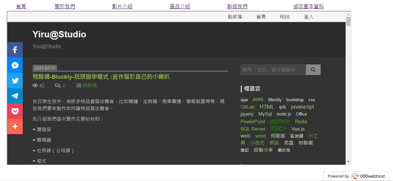393x181 pixels.
Task: Select the Office tag
Action: pyautogui.click(x=301, y=114)
